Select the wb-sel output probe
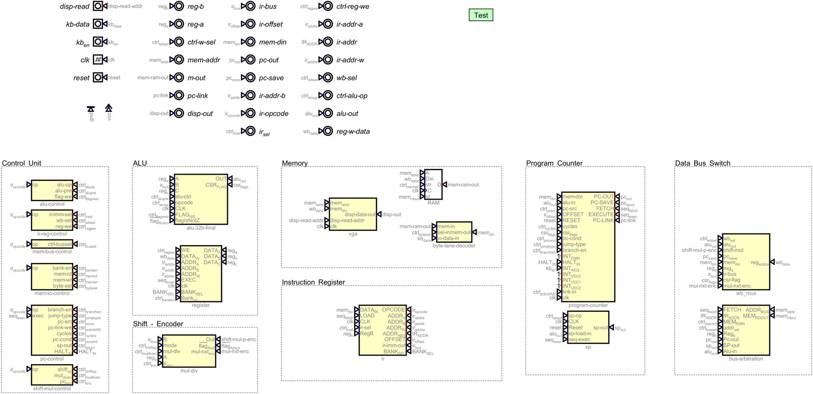This screenshot has width=813, height=394. tap(328, 78)
